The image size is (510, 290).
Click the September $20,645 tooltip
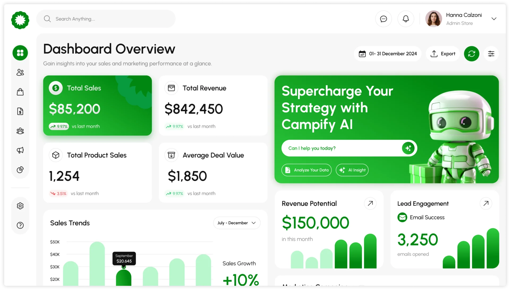[x=124, y=258]
